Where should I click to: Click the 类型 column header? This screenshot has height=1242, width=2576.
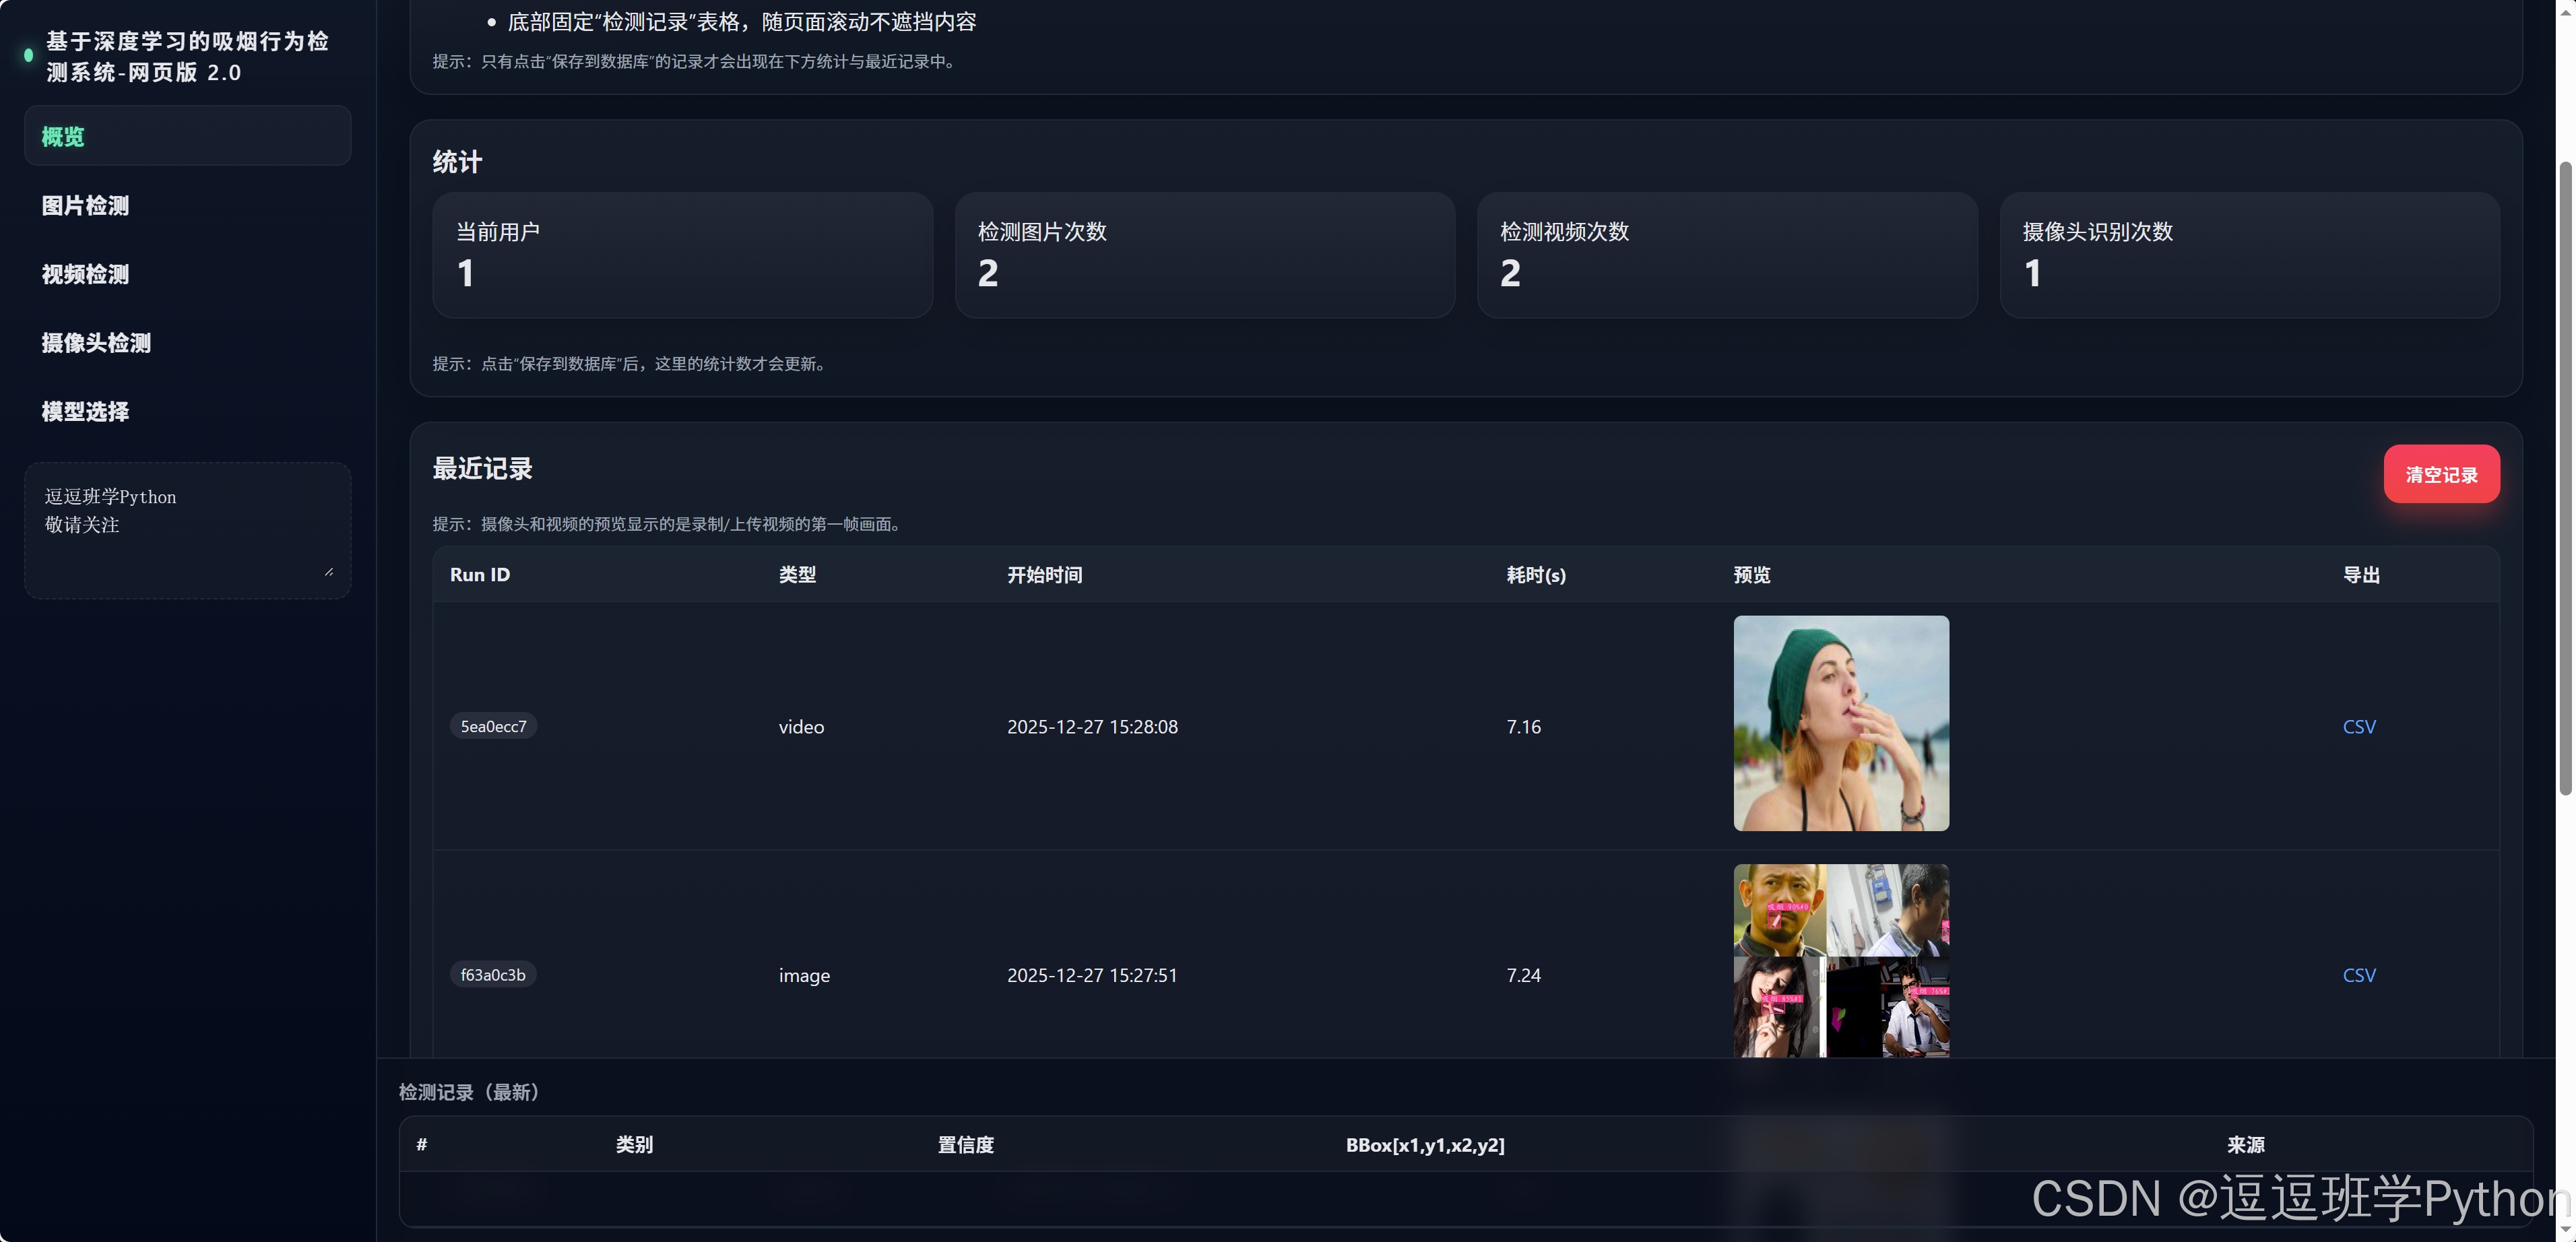pos(797,575)
